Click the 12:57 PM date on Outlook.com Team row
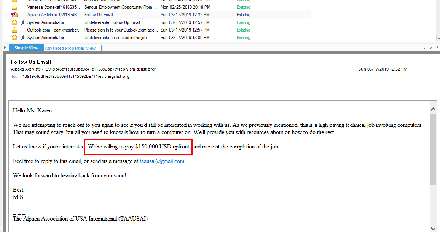 pos(185,30)
